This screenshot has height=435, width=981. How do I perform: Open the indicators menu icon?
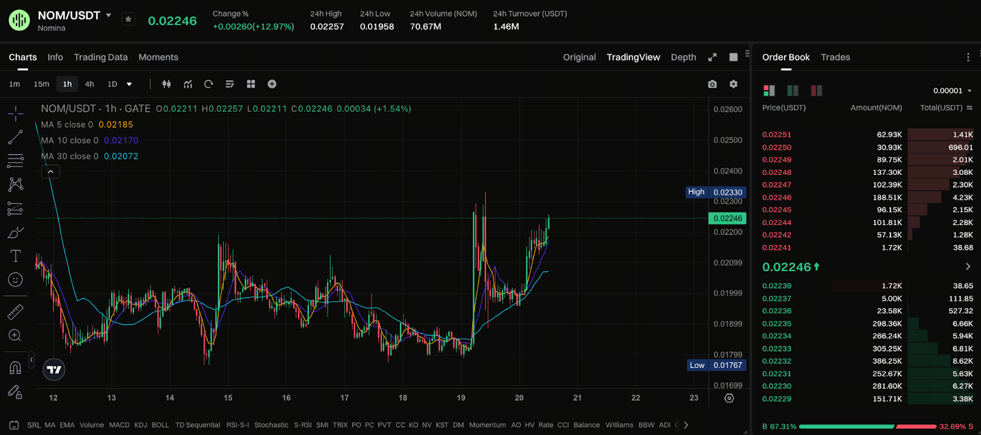coord(188,84)
